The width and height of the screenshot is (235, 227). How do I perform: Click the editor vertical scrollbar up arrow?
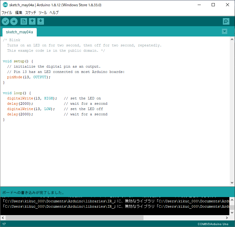pos(232,40)
